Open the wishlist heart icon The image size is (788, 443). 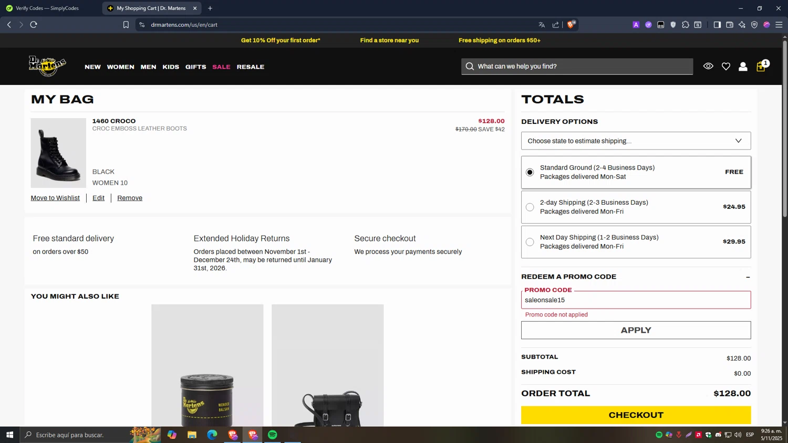pos(725,67)
